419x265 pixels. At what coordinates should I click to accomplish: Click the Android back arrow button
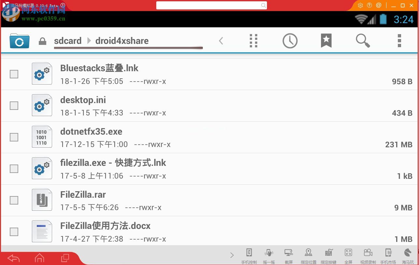14,258
